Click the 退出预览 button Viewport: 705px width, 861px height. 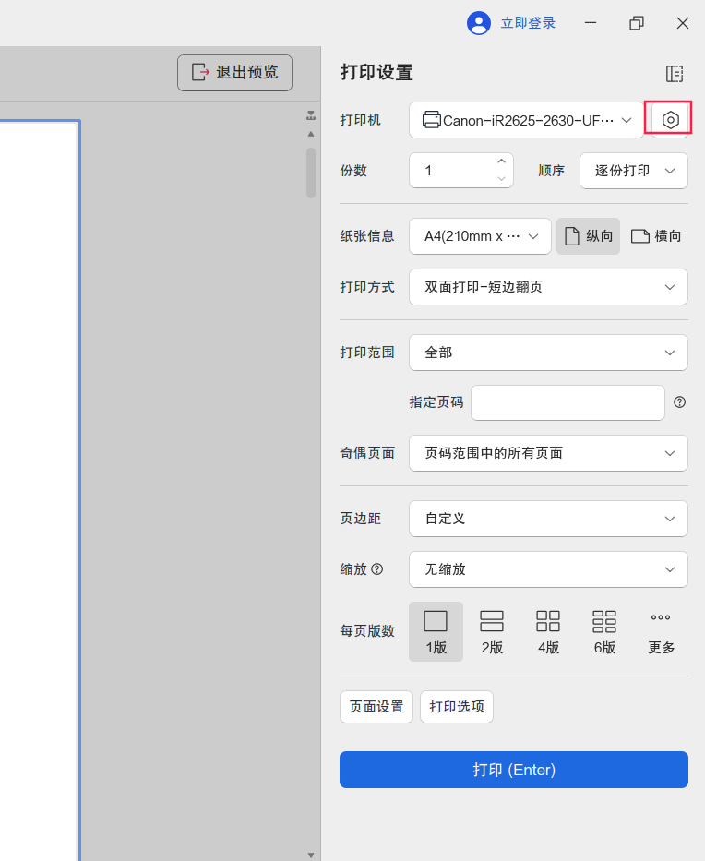234,73
